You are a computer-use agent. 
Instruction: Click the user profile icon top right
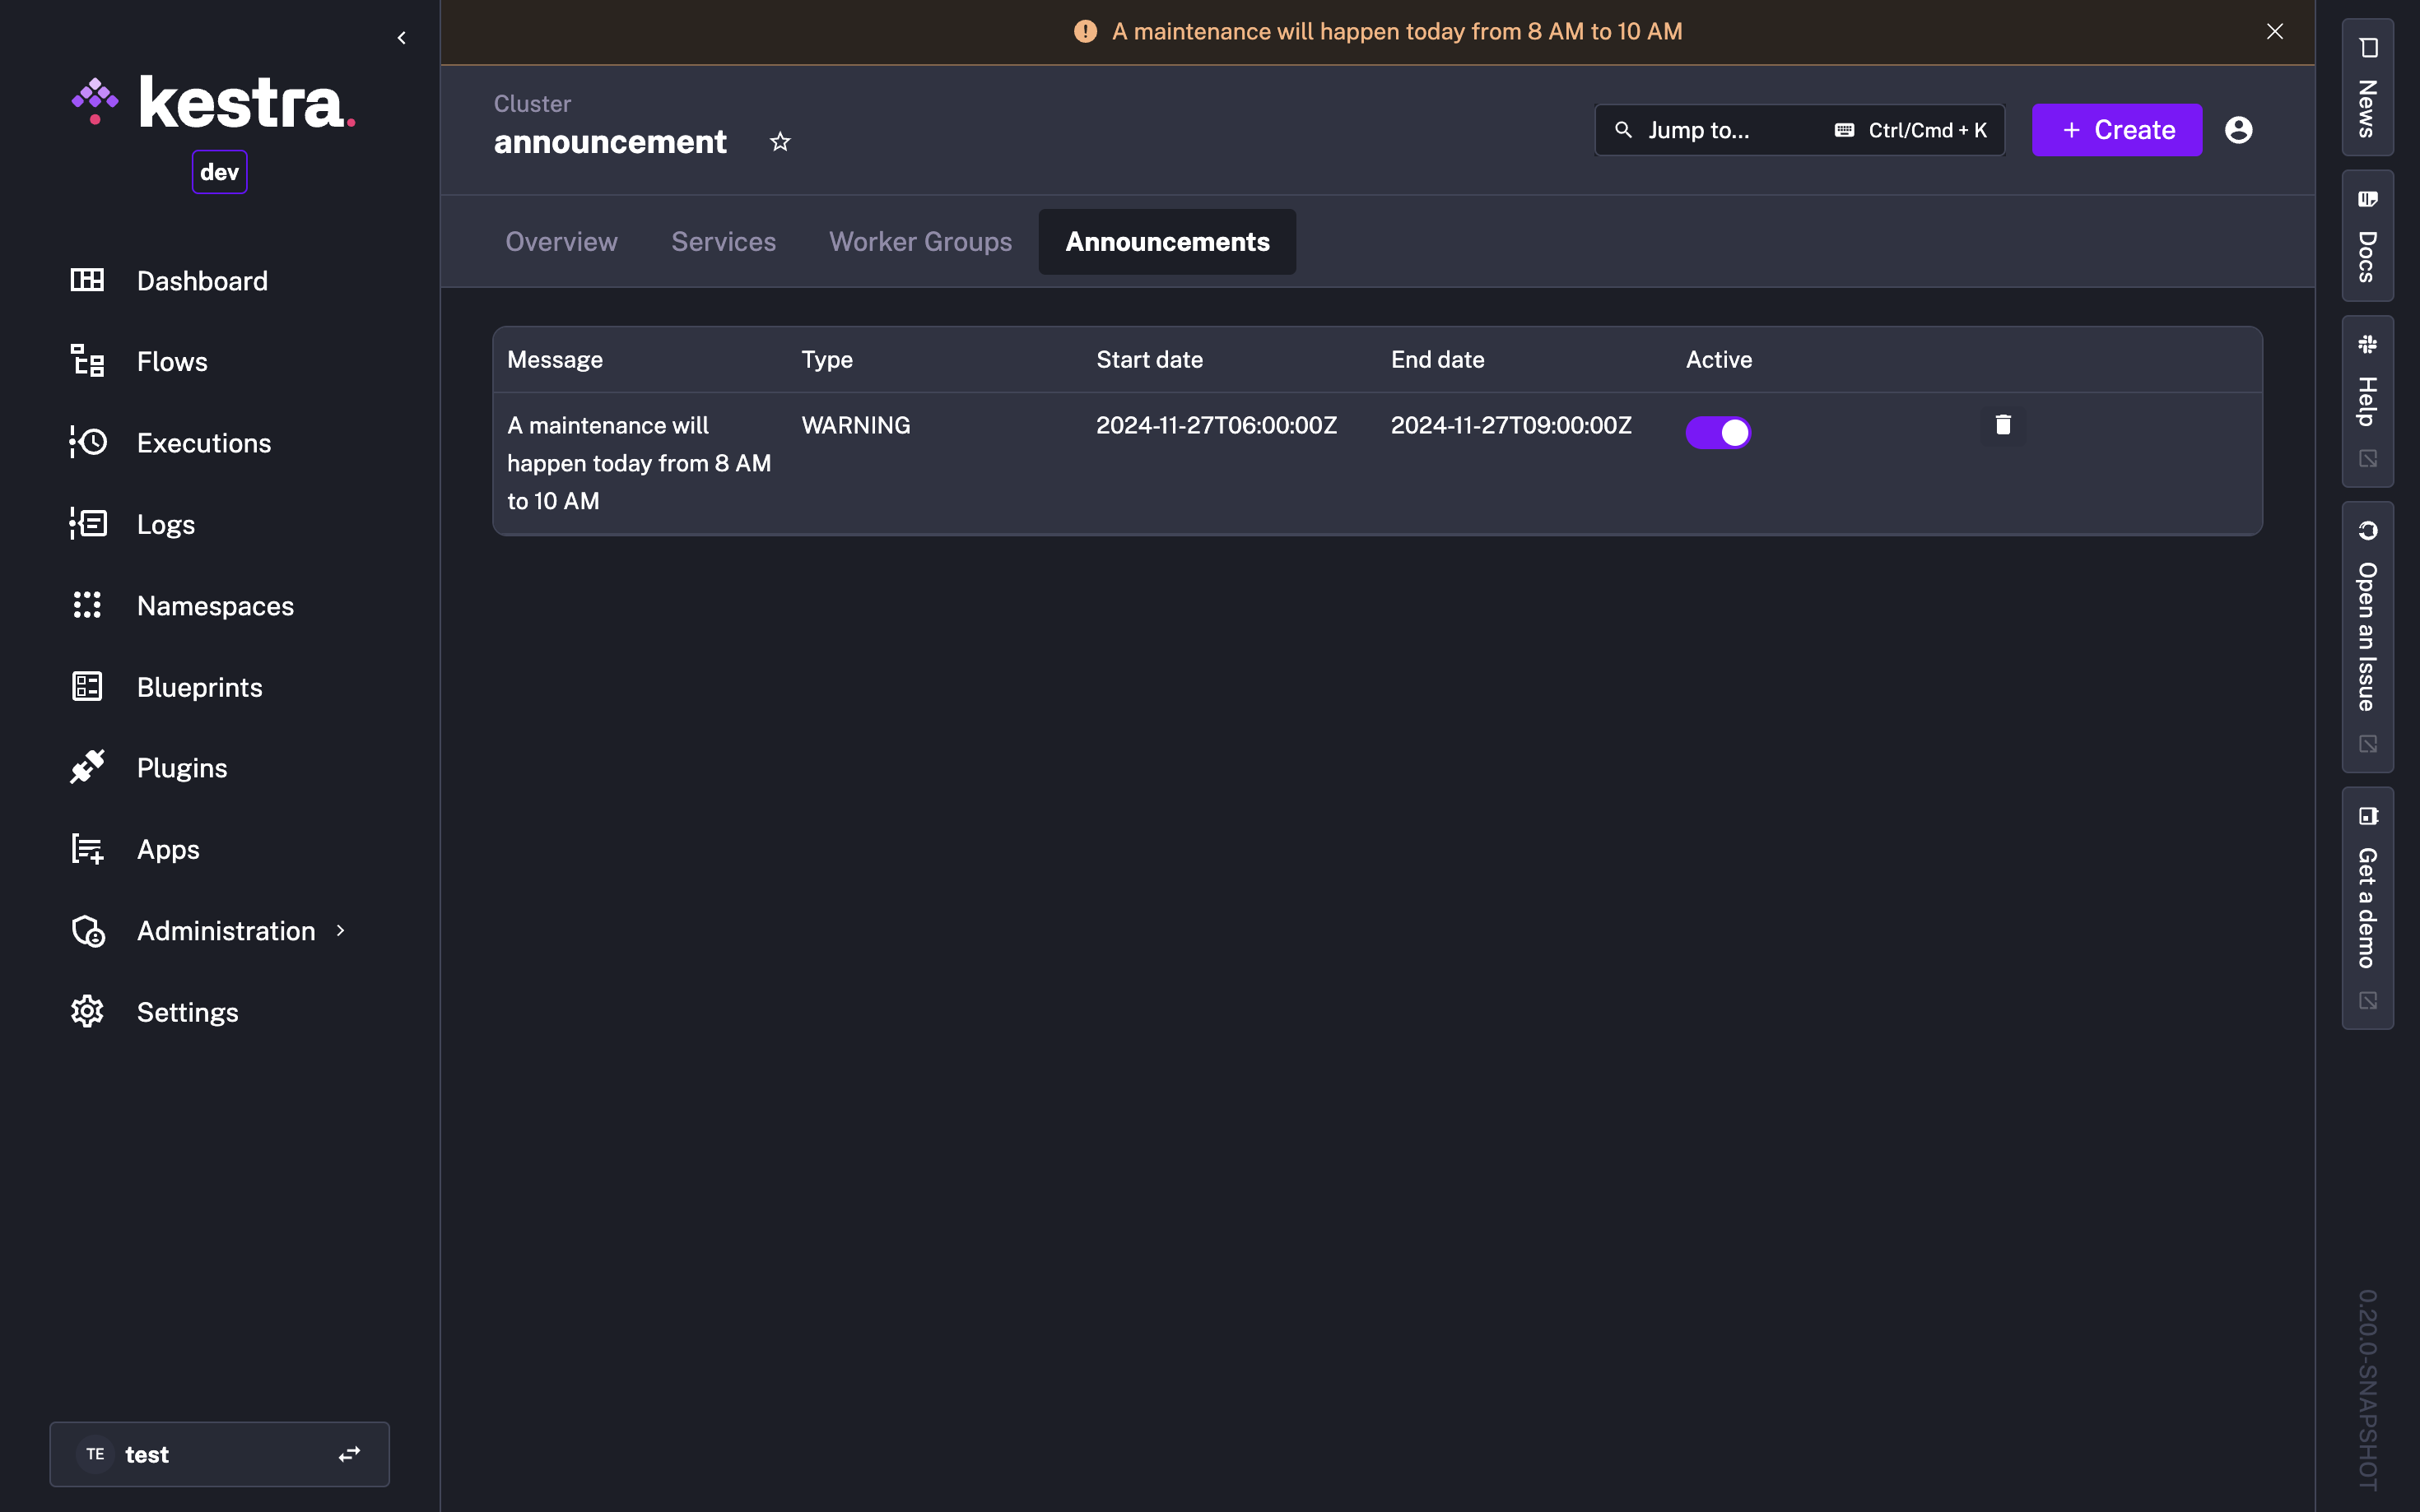pyautogui.click(x=2239, y=129)
